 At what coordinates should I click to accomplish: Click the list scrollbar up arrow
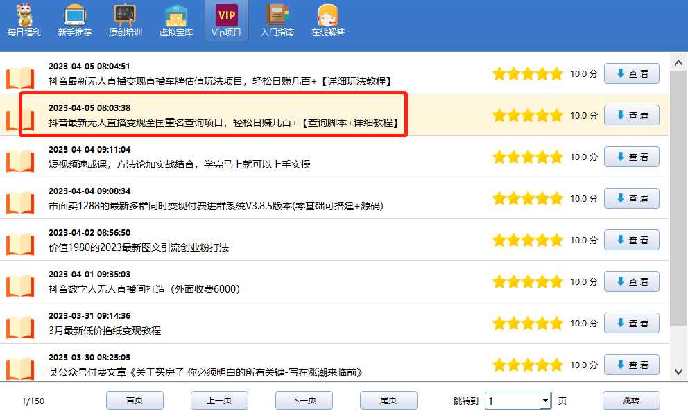(x=678, y=63)
